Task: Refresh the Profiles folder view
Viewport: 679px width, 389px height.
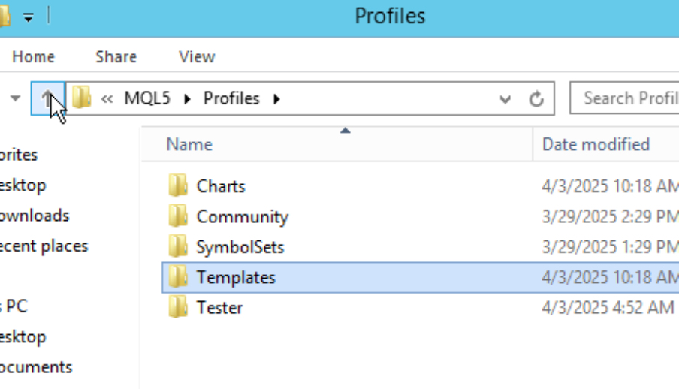Action: (x=536, y=99)
